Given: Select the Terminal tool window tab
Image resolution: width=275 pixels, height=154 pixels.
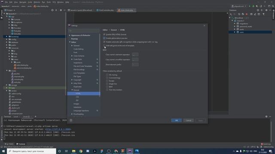Looking at the screenshot, I should (x=21, y=144).
